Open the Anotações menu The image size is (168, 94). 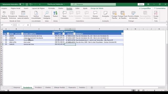pyautogui.click(x=106, y=15)
